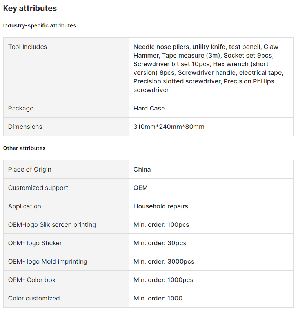Select the Industry-specific attributes subheading
The width and height of the screenshot is (298, 313).
point(40,25)
